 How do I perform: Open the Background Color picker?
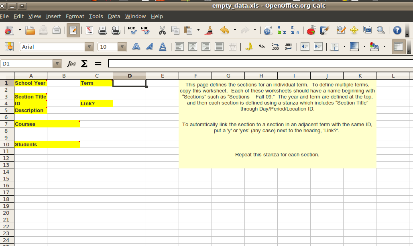[x=374, y=47]
